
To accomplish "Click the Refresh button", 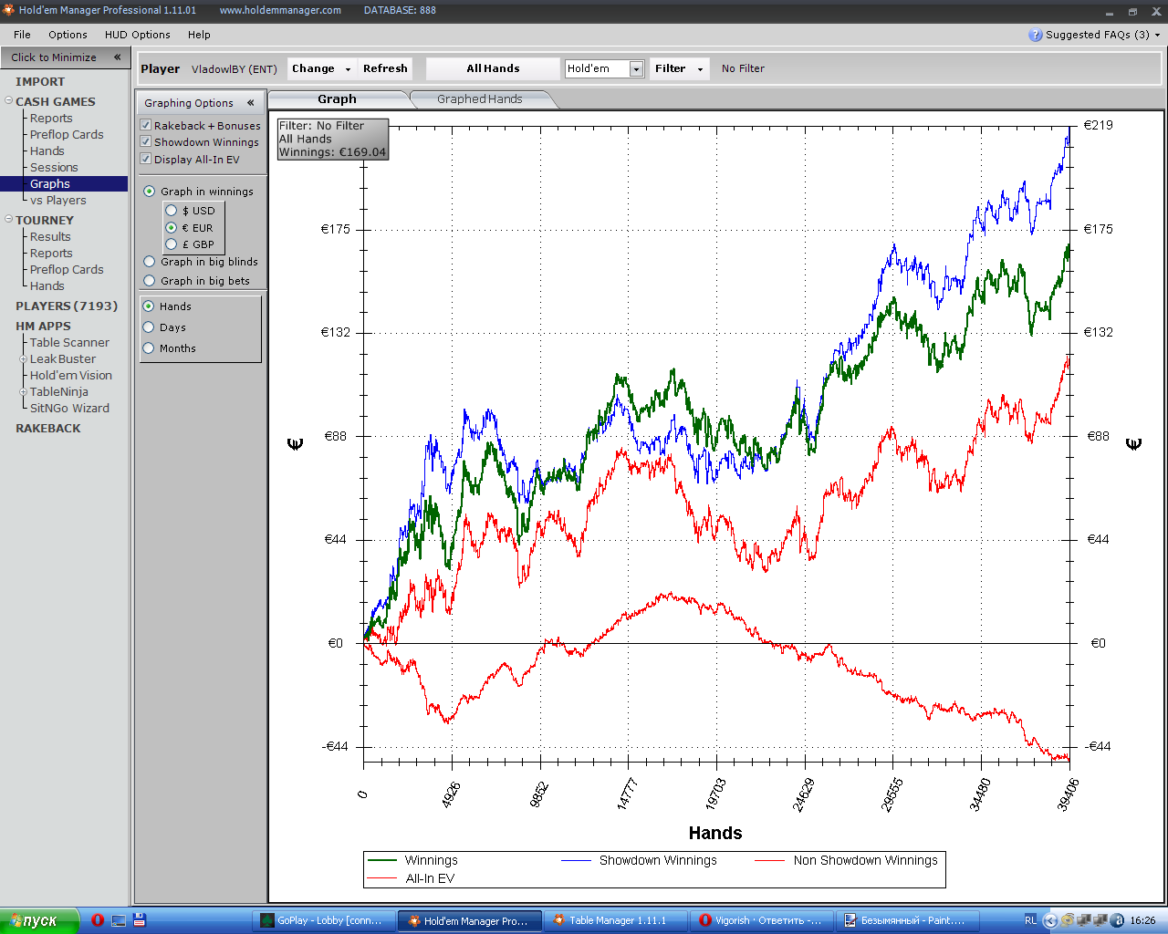I will [x=385, y=68].
